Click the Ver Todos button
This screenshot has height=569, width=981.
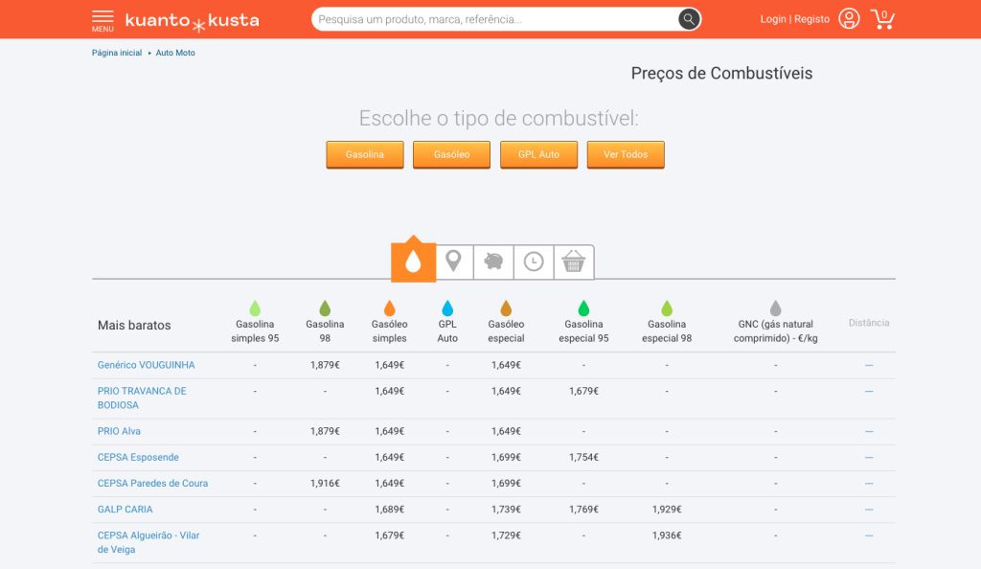pos(626,154)
